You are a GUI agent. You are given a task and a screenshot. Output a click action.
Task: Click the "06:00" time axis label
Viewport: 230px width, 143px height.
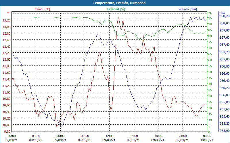pos(60,136)
